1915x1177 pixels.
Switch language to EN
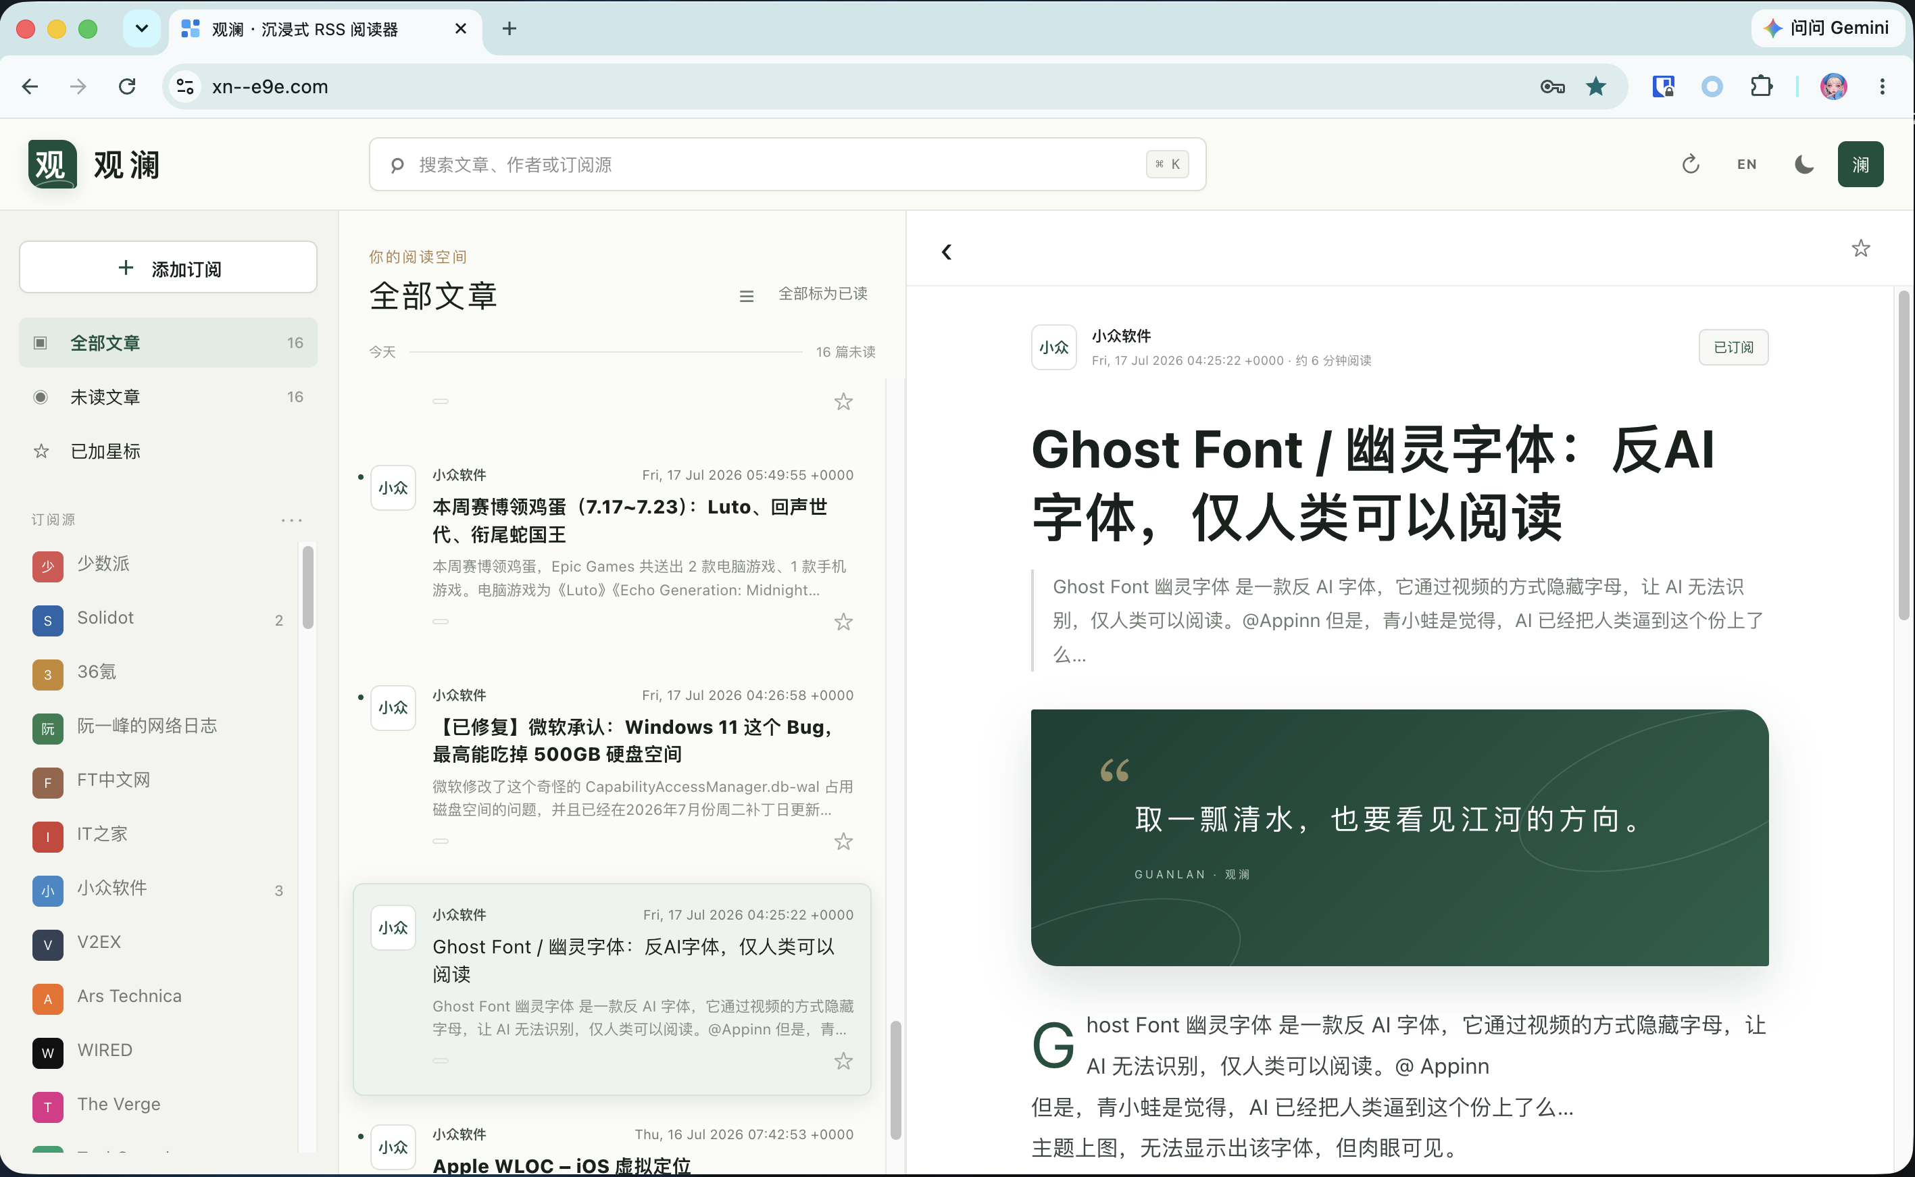click(x=1747, y=164)
